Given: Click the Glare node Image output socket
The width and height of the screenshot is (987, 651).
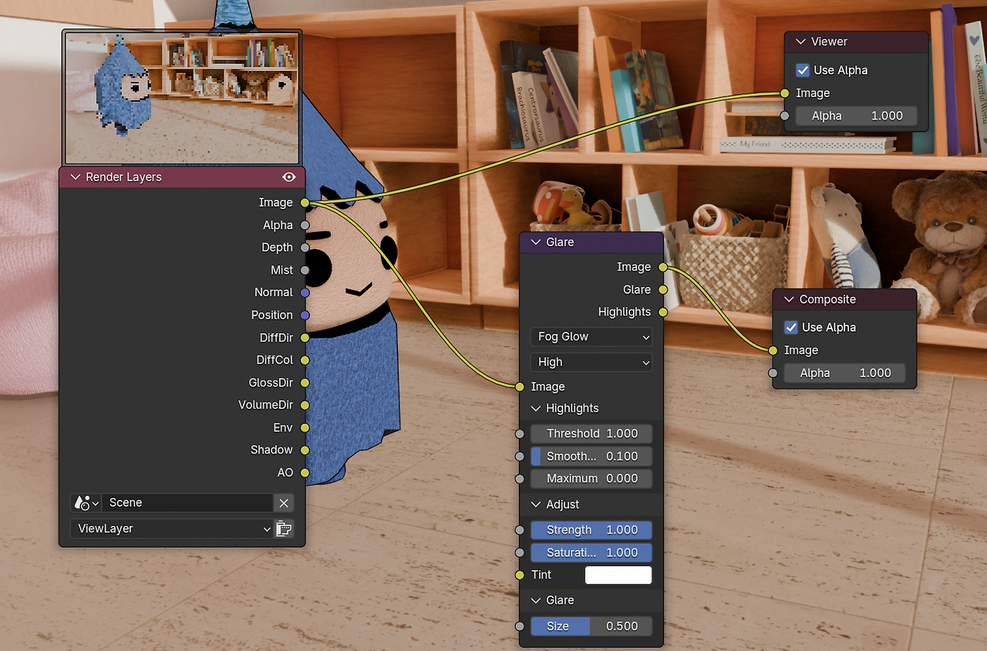Looking at the screenshot, I should [x=663, y=267].
